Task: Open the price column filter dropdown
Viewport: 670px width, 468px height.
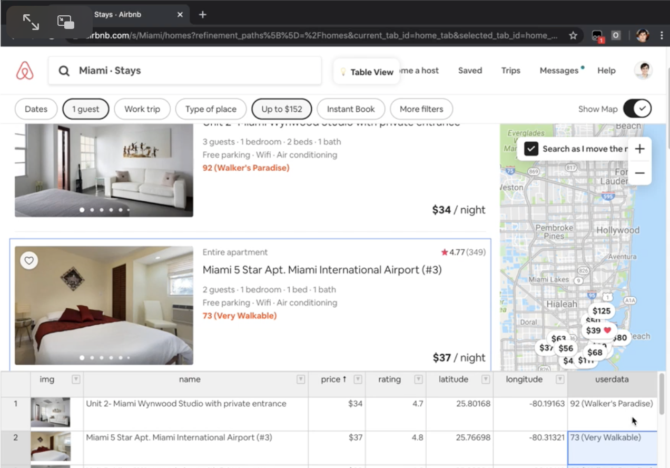Action: tap(358, 379)
